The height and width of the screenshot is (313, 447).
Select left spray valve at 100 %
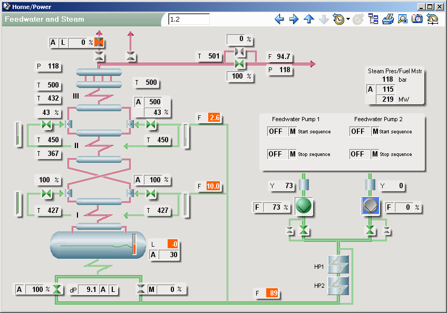[x=46, y=193]
